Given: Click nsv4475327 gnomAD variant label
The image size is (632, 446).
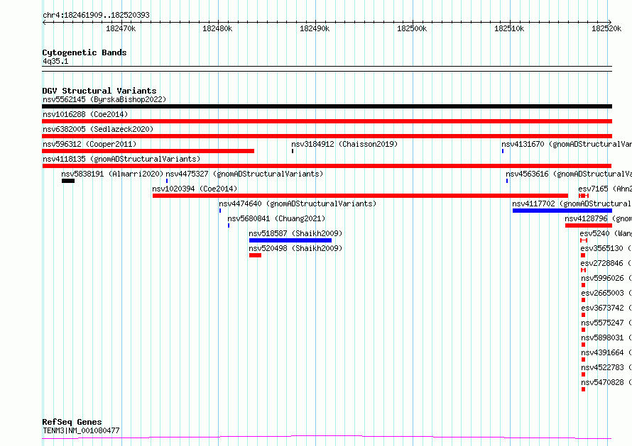Looking at the screenshot, I should [x=244, y=174].
